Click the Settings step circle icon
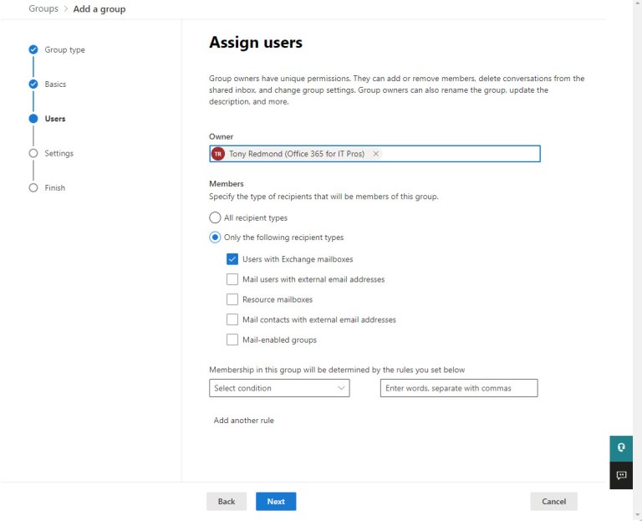The image size is (642, 521). click(33, 153)
